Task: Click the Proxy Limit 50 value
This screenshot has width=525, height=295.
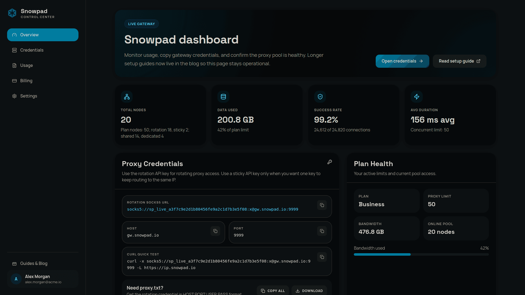Action: [431, 204]
